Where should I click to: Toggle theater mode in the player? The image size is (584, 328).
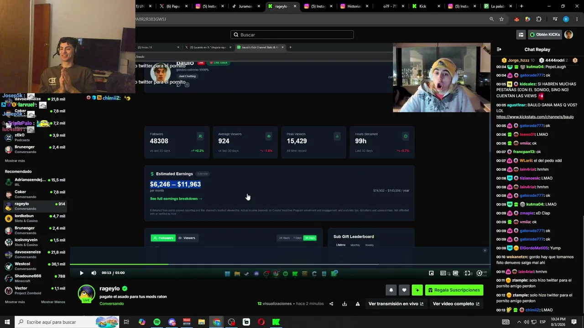tap(455, 273)
